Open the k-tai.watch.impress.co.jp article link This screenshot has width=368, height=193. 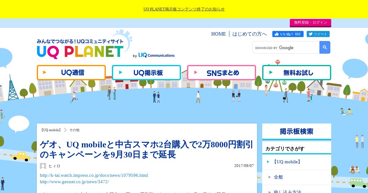click(94, 175)
